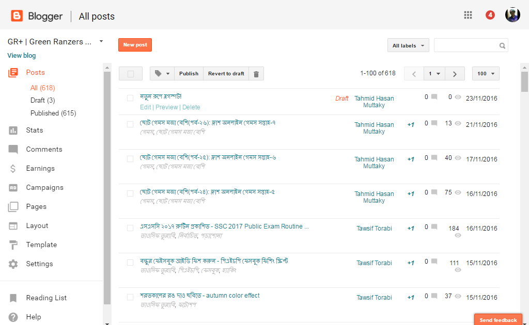The width and height of the screenshot is (529, 325).
Task: Open Stats in the sidebar
Action: coord(35,131)
